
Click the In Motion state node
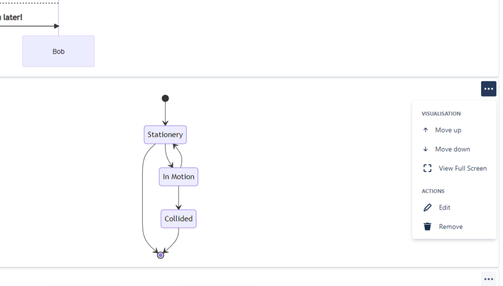179,177
